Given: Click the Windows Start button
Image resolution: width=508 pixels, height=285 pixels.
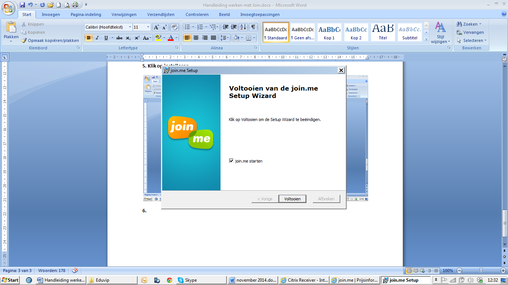Looking at the screenshot, I should (10, 280).
